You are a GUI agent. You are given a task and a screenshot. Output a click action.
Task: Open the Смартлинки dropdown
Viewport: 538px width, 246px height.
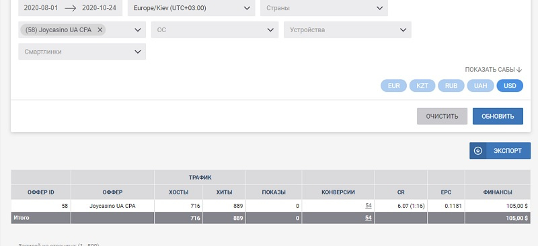coord(82,52)
